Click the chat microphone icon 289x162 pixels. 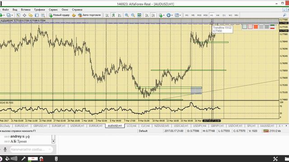click(5, 149)
